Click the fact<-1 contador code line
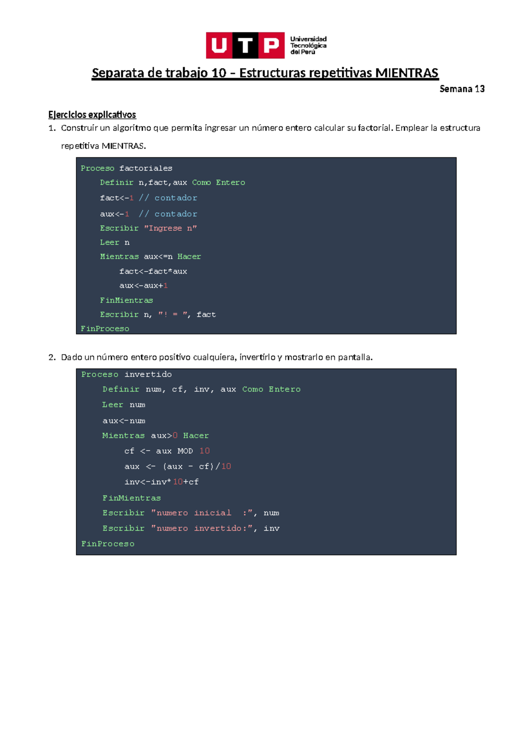Screen dimensions: 532x753 tap(148, 198)
